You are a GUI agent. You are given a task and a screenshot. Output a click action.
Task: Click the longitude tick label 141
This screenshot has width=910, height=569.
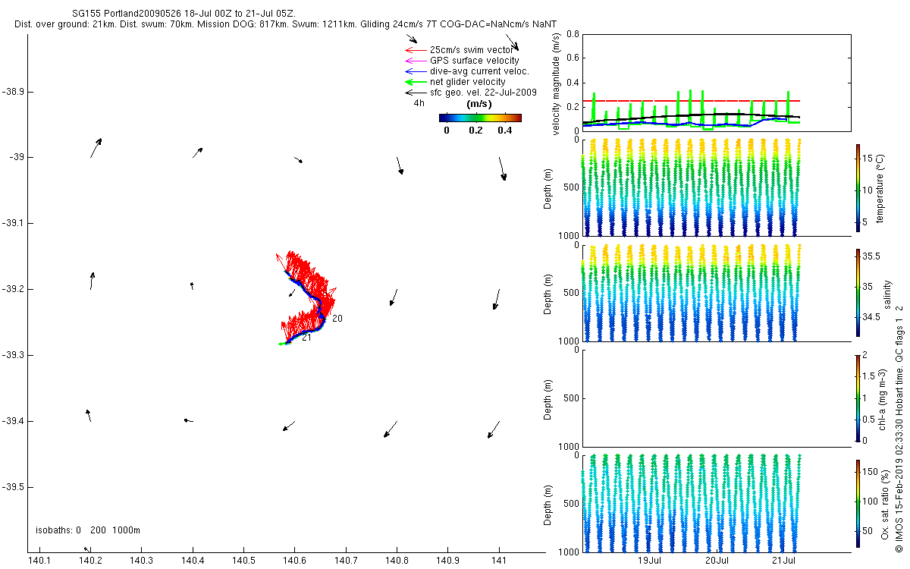[x=499, y=561]
